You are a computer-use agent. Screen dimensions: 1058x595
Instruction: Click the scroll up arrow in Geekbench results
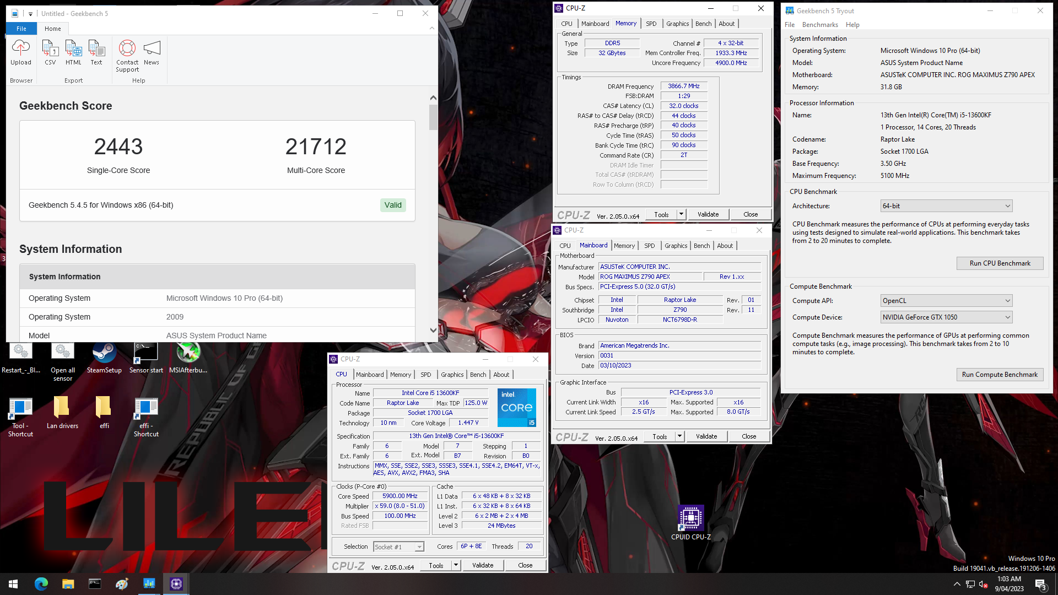pyautogui.click(x=433, y=98)
